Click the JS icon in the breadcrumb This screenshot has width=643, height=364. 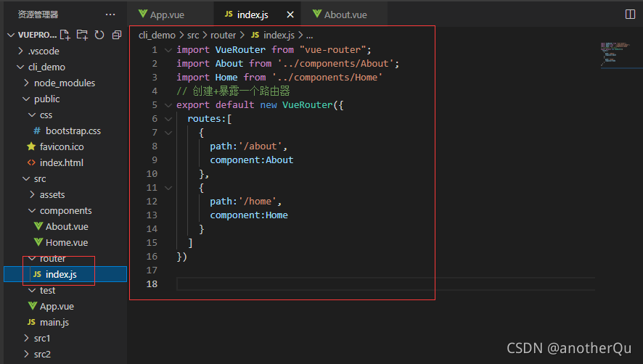click(x=255, y=36)
